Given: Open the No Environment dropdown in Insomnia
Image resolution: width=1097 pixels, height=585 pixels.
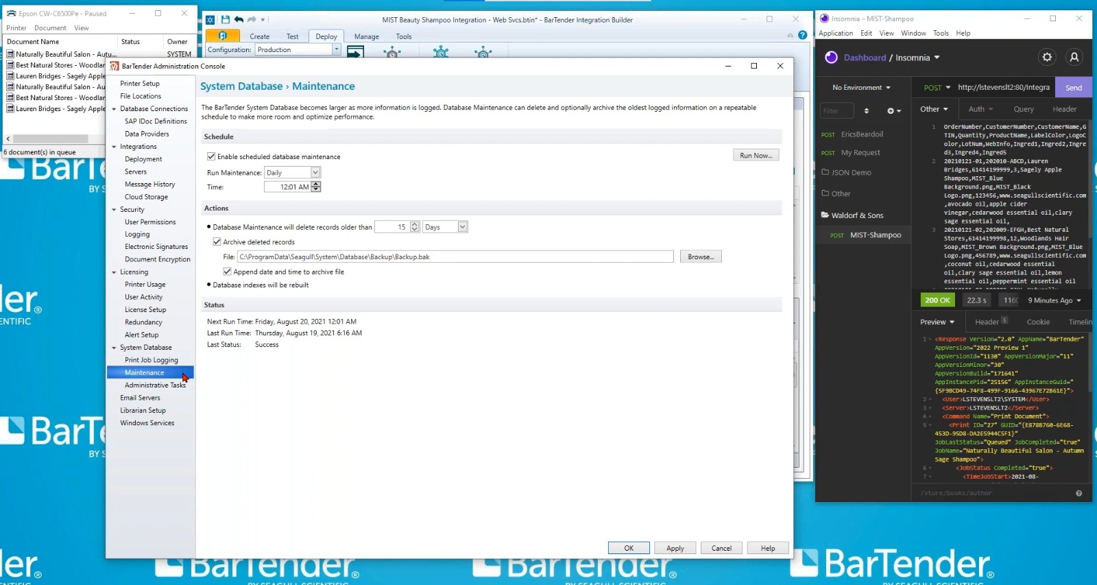Looking at the screenshot, I should 861,88.
